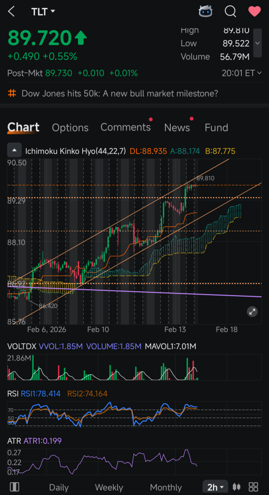Open the ATR indicator label
The image size is (269, 495).
point(13,440)
